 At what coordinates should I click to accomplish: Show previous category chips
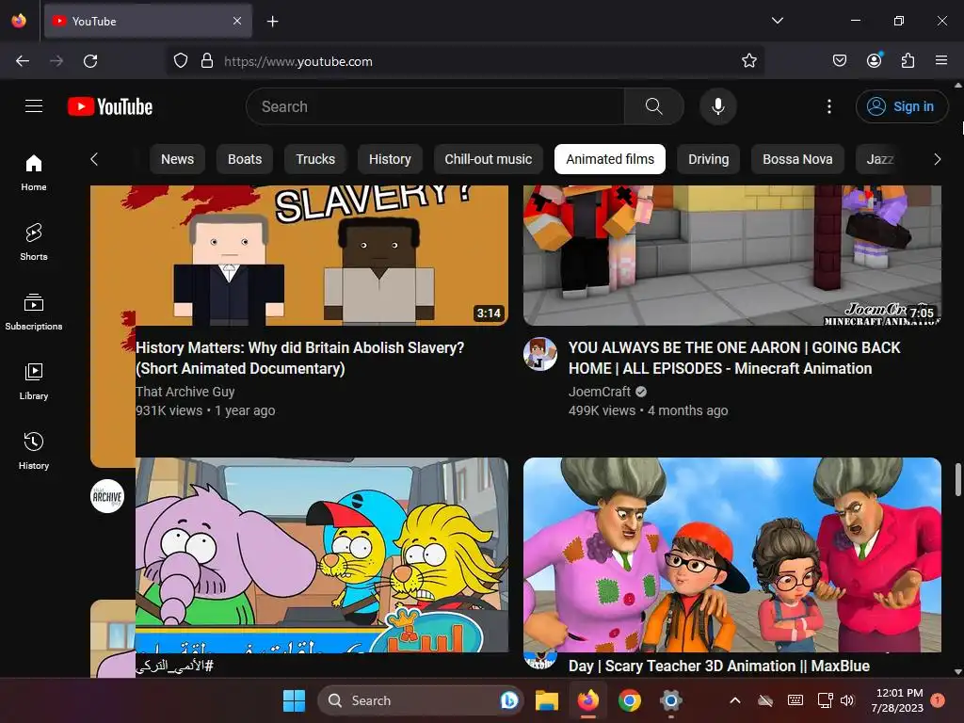(94, 159)
